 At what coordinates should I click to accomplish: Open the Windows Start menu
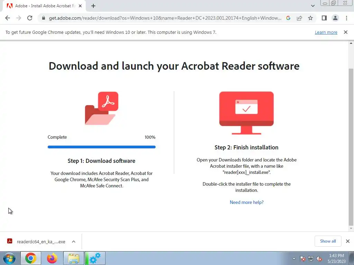[x=9, y=258]
